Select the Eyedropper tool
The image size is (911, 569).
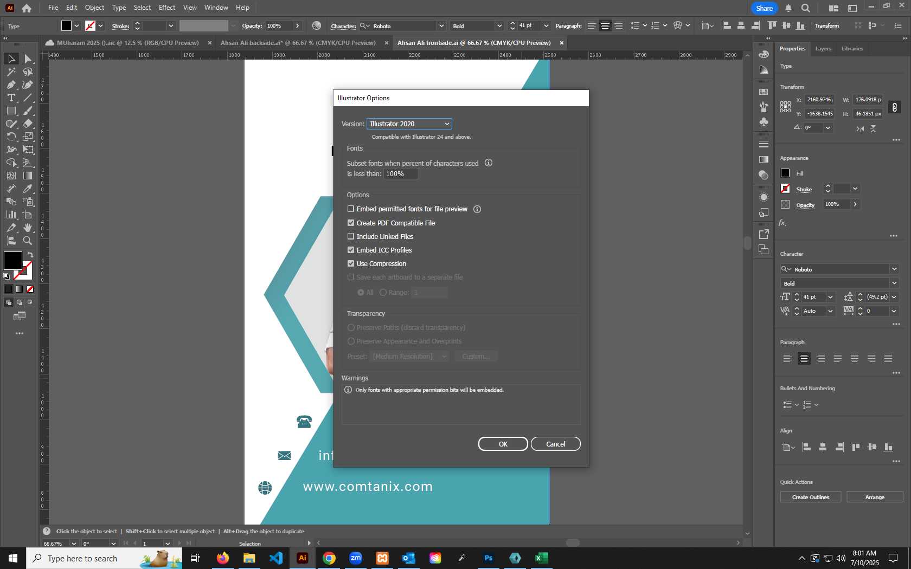pos(28,189)
